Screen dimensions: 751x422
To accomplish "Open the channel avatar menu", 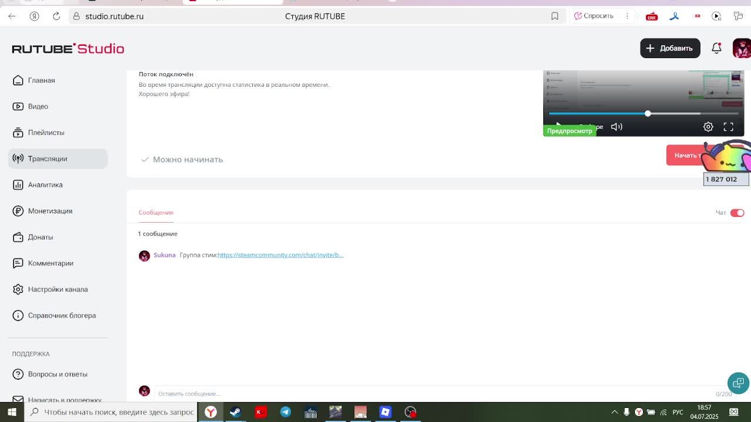I will pos(742,48).
